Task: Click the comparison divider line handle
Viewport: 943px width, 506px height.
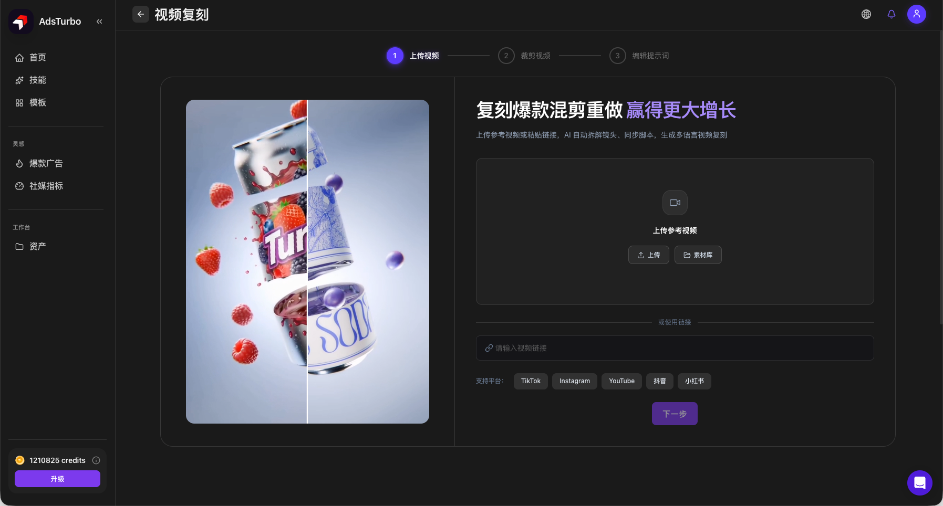Action: click(x=307, y=261)
